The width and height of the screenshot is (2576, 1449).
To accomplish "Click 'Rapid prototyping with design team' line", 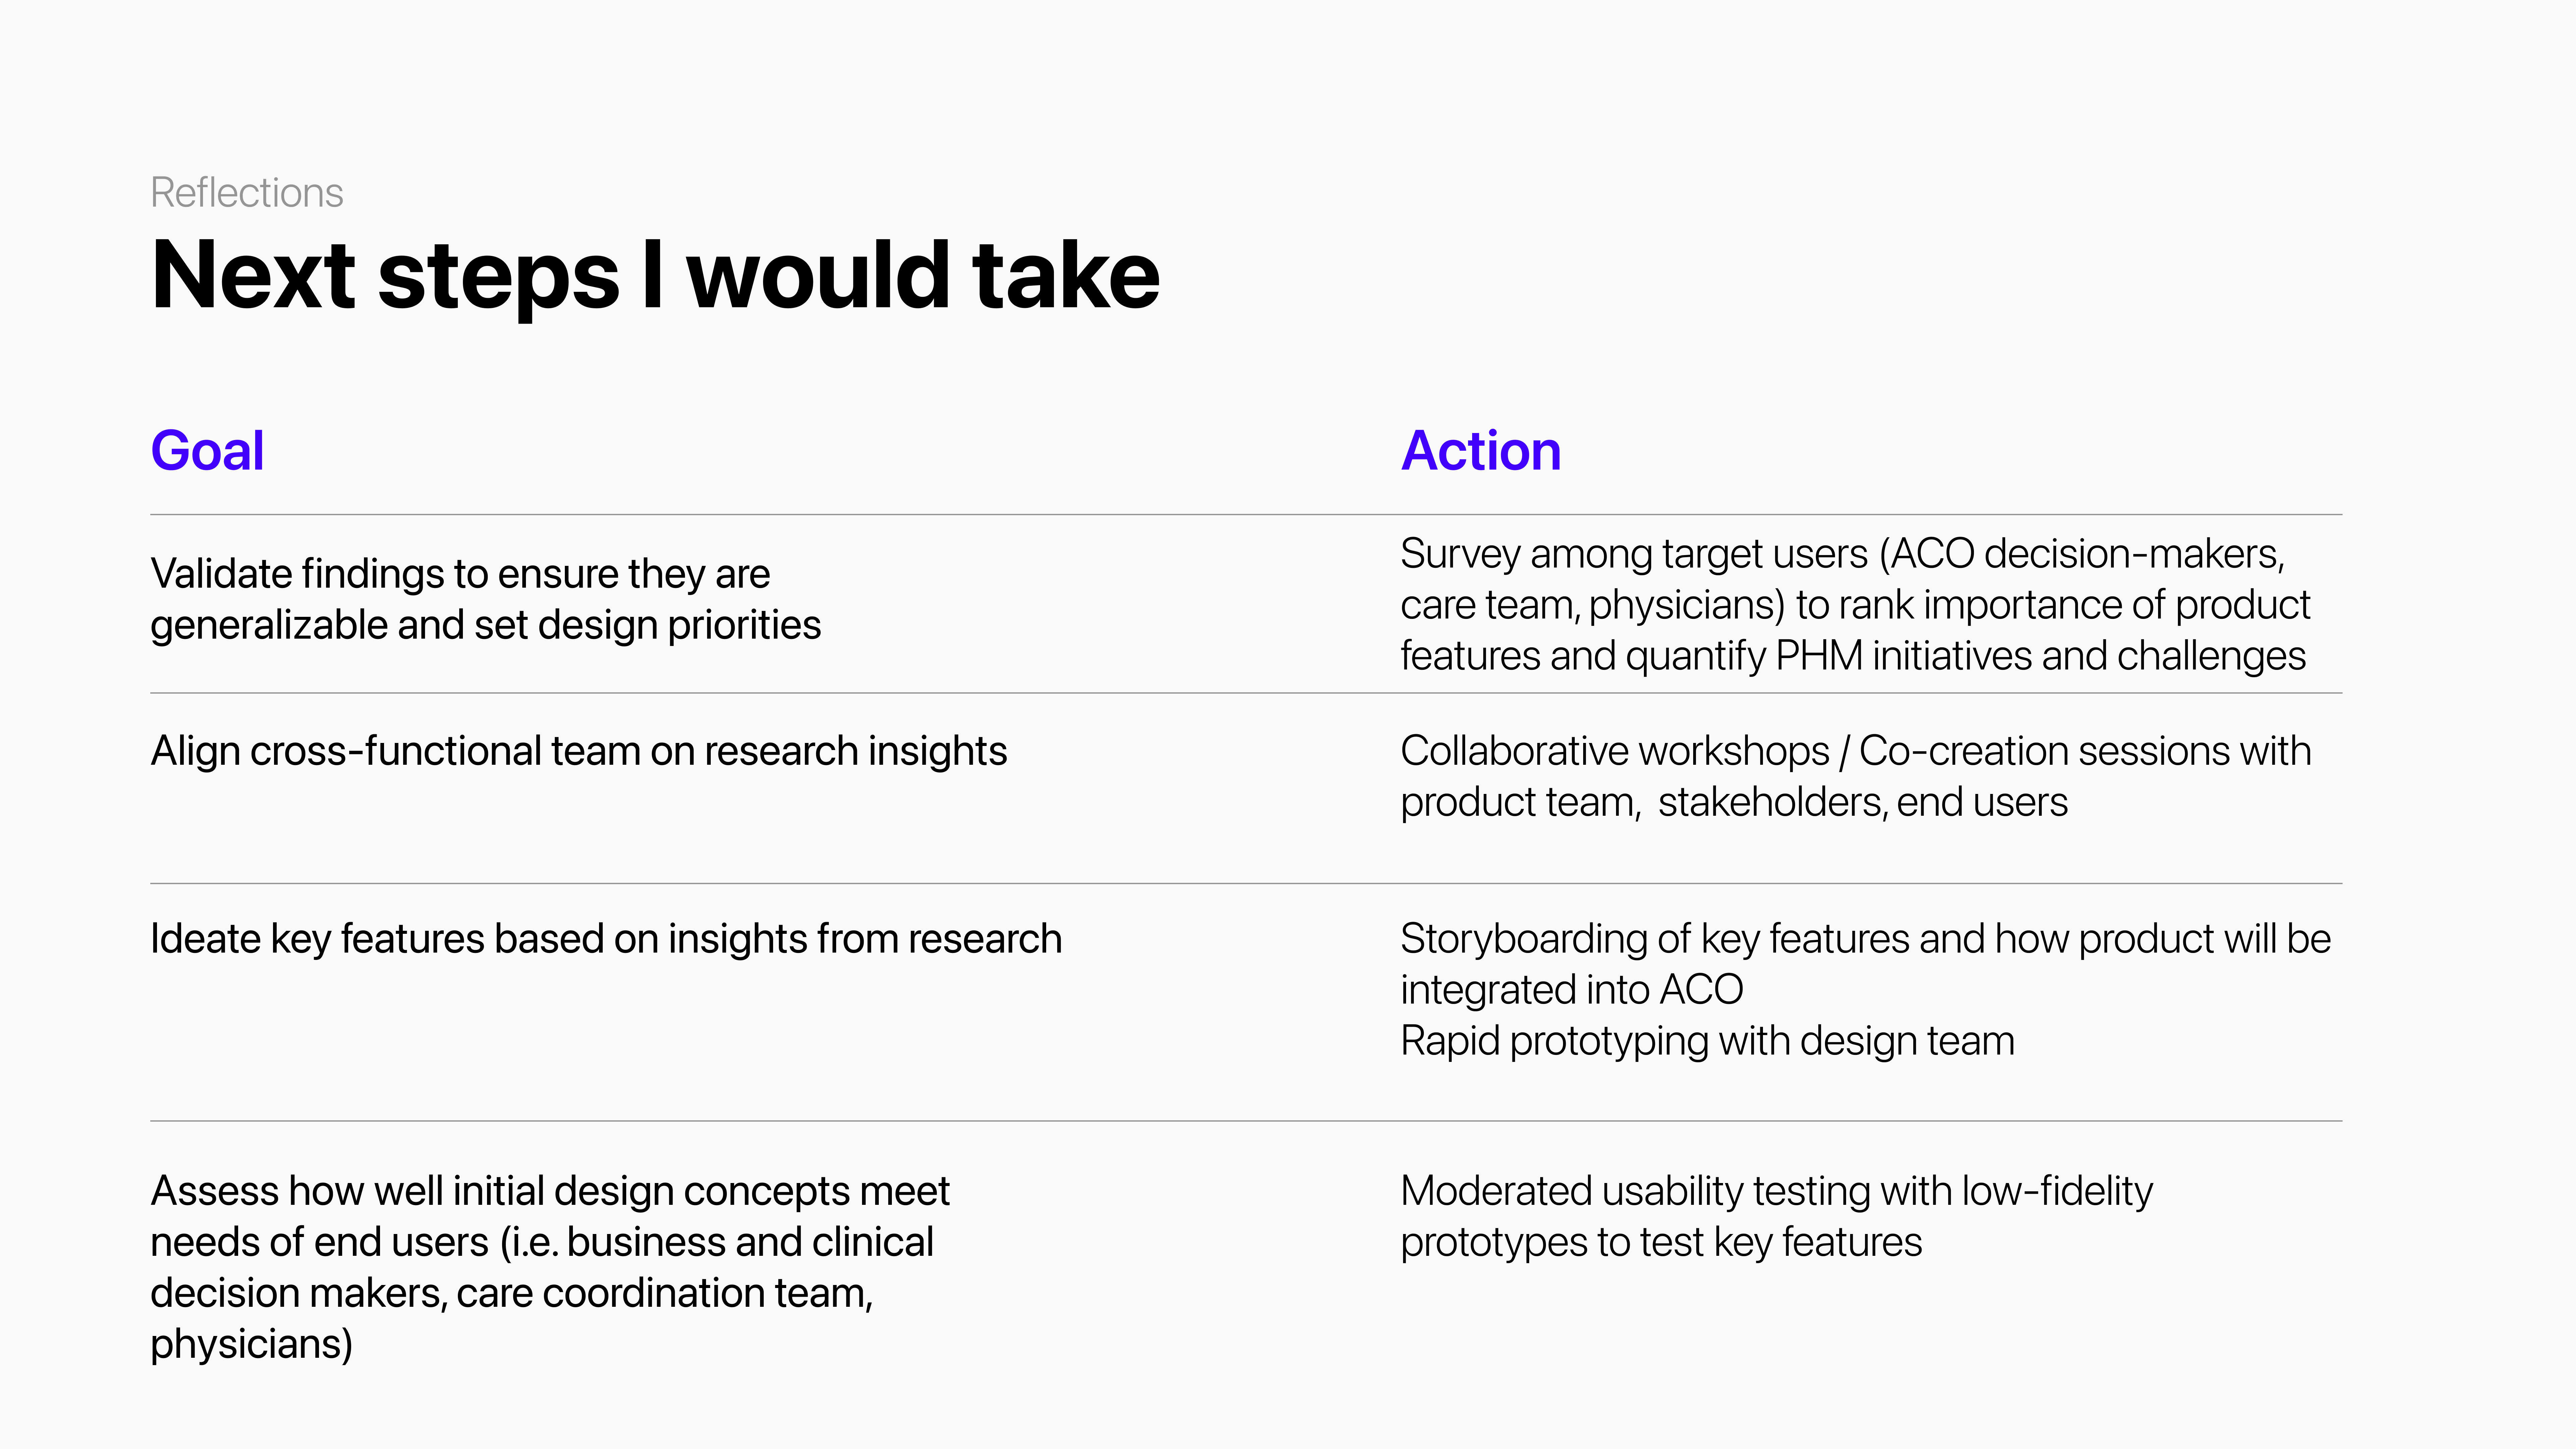I will click(x=1707, y=1041).
